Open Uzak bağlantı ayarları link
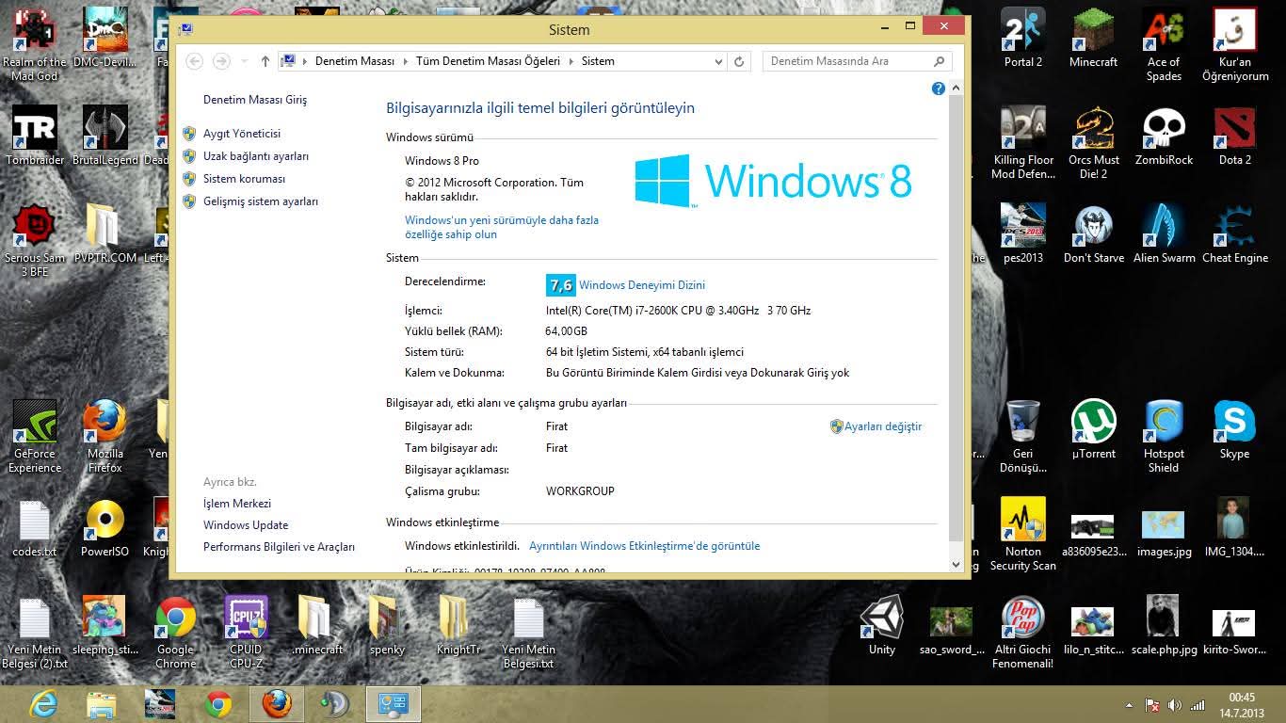Screen dimensions: 1286x723 [x=256, y=156]
